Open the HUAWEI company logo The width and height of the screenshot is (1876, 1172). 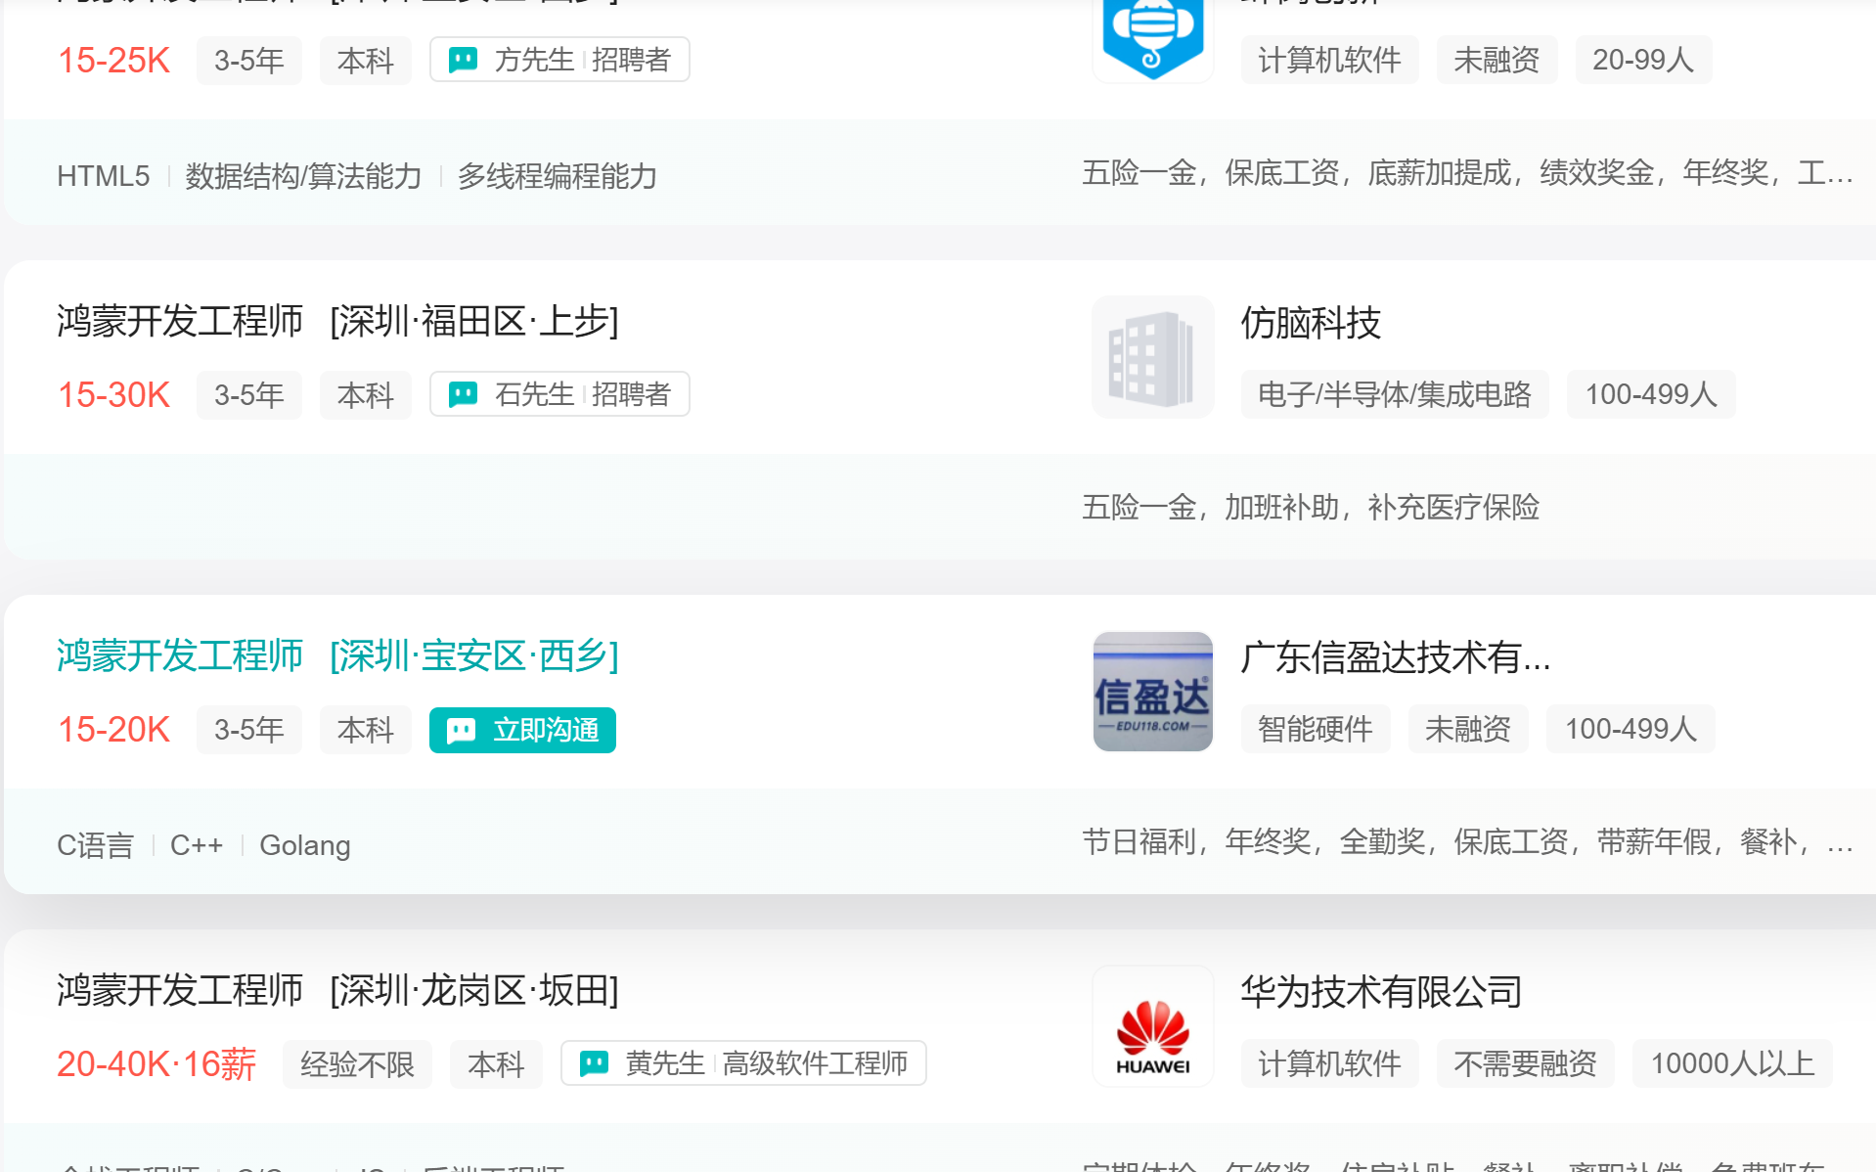click(1153, 1026)
